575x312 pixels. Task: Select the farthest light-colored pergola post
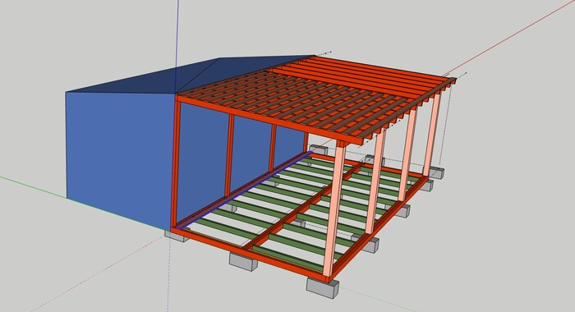(x=432, y=134)
